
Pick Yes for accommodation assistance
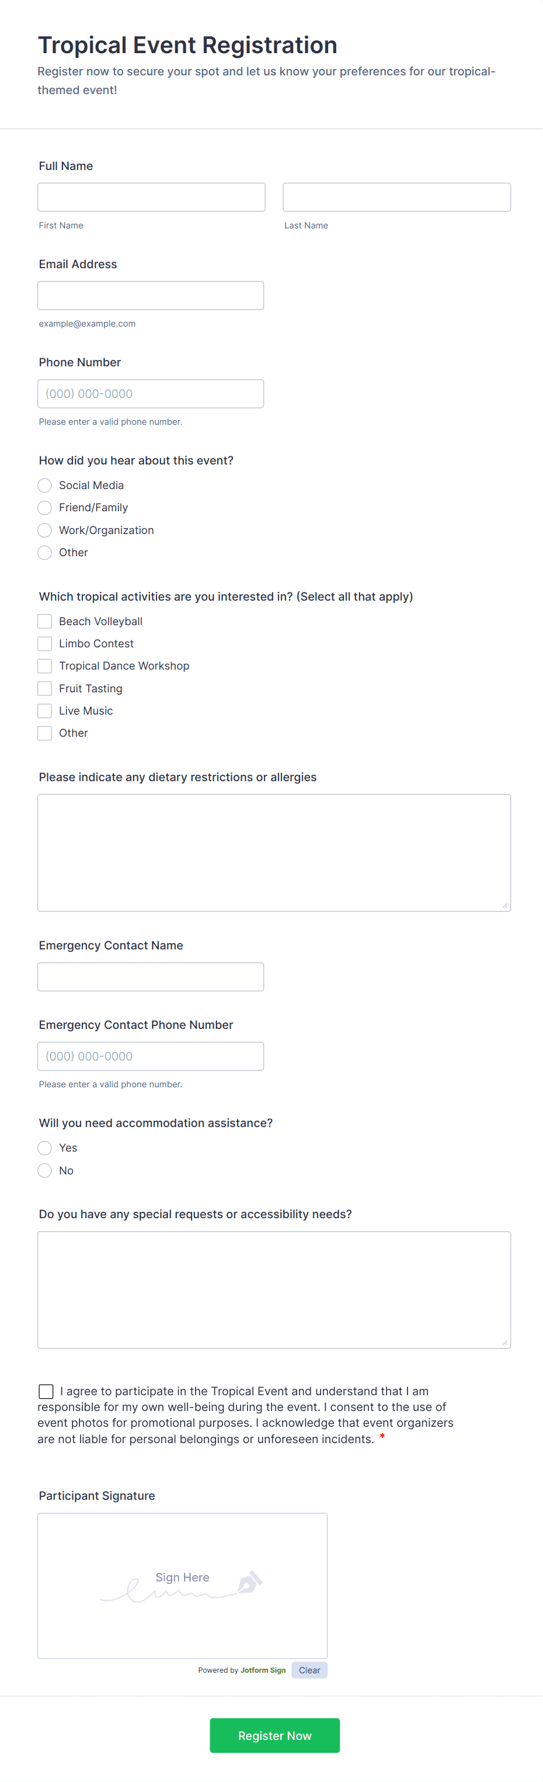click(44, 1147)
